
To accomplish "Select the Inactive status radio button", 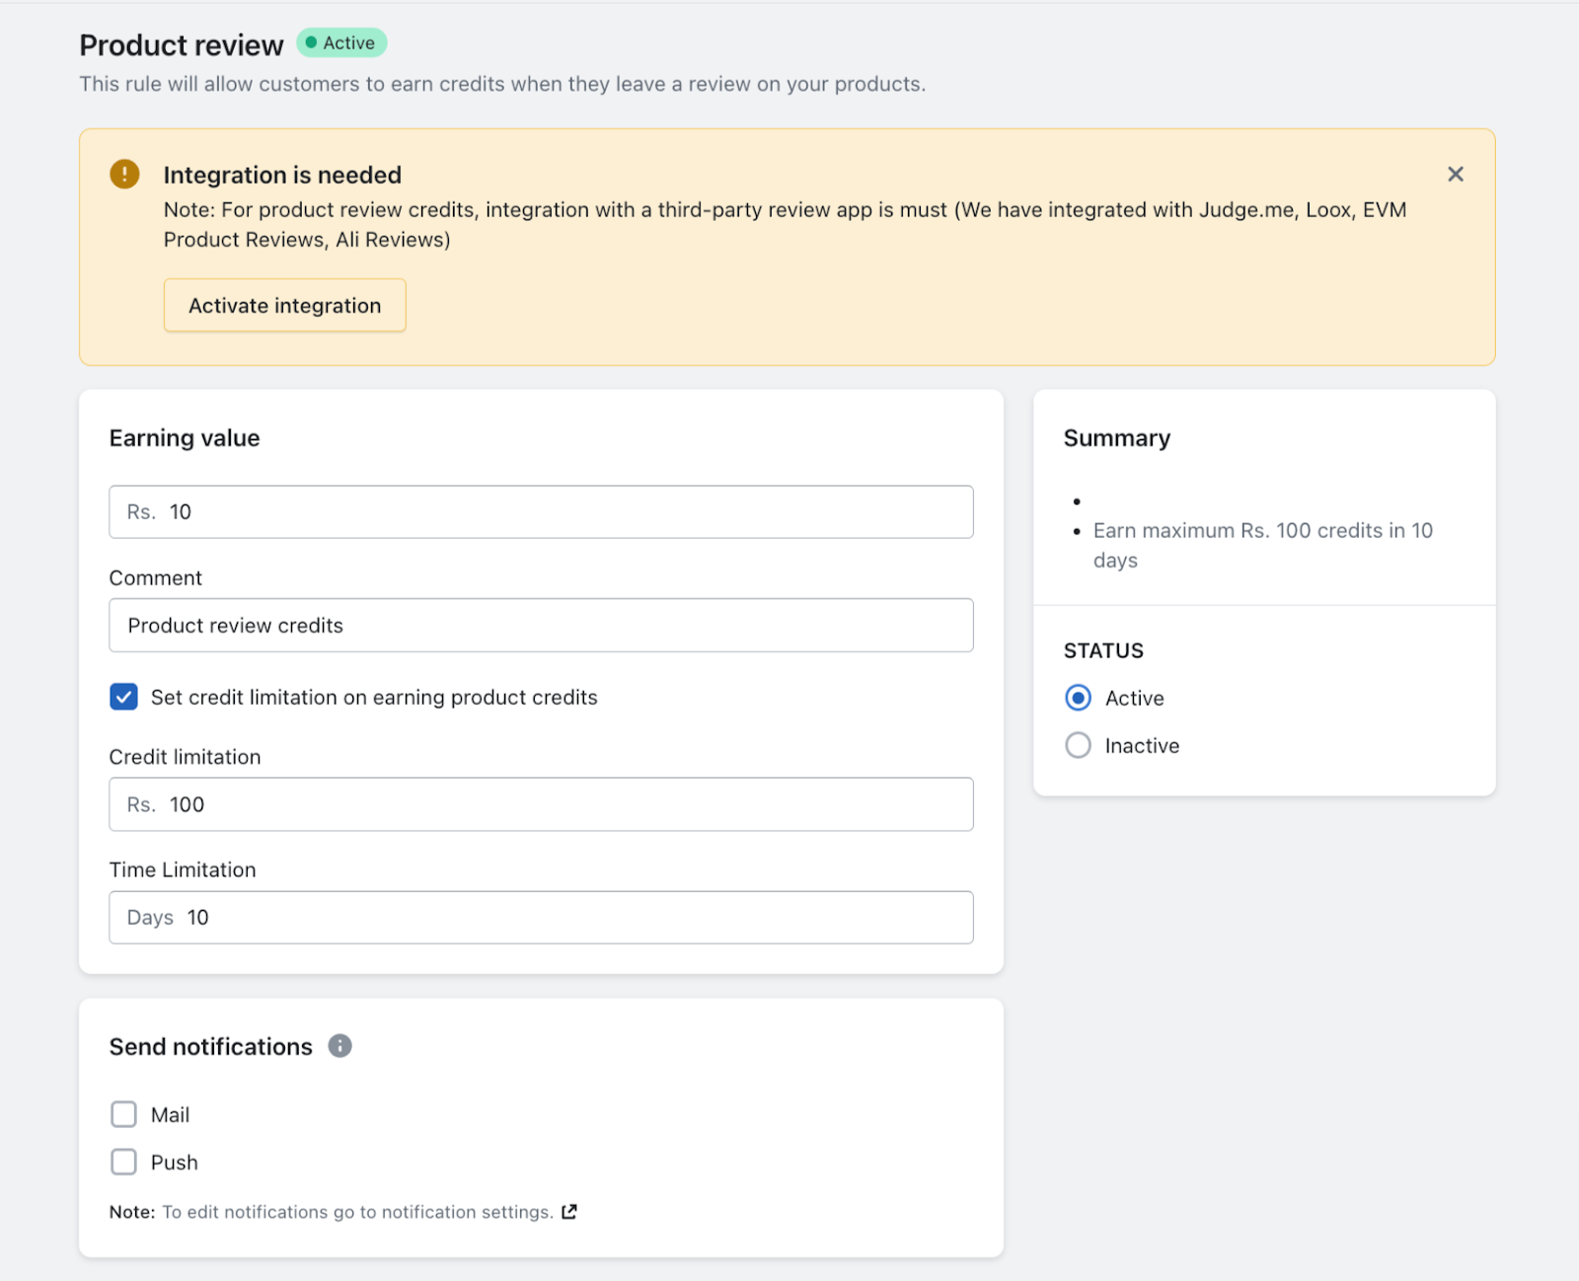I will [1078, 746].
